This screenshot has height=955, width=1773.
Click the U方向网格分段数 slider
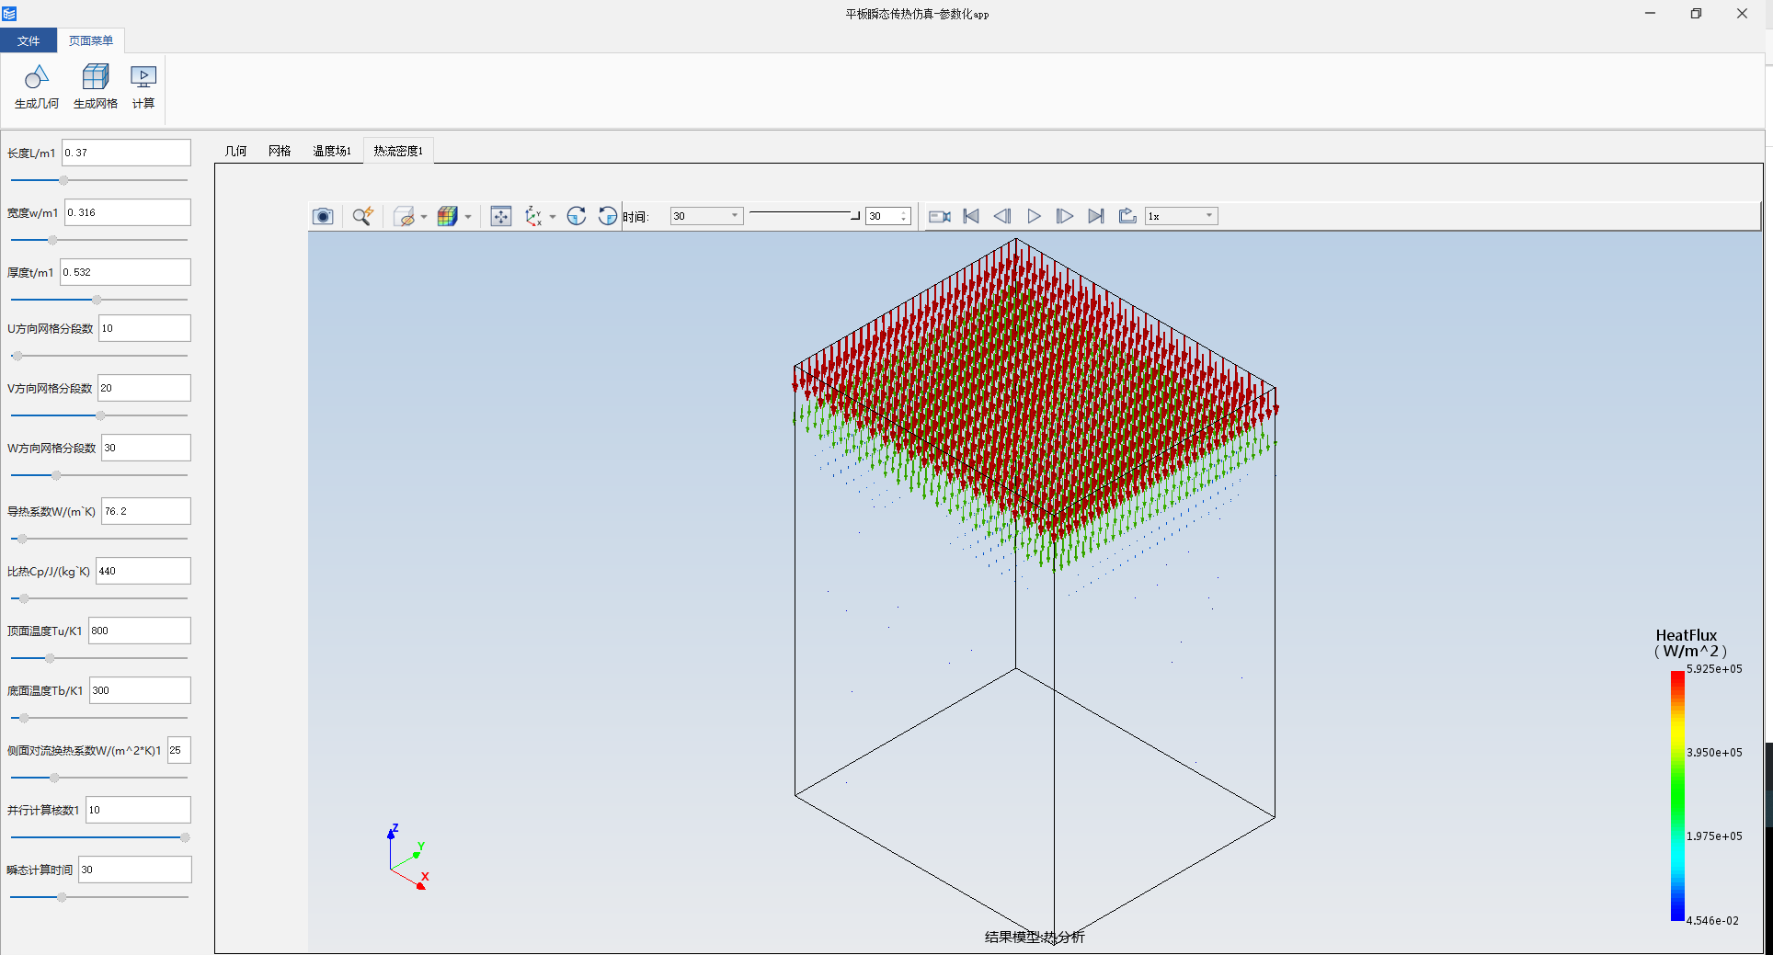click(98, 356)
